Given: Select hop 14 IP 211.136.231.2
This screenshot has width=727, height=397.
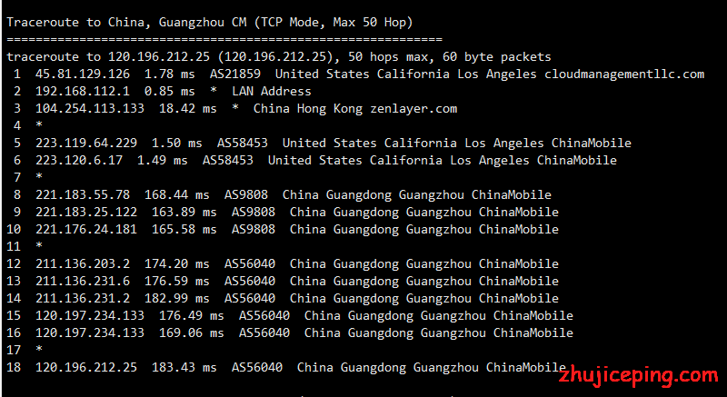Looking at the screenshot, I should 83,298.
